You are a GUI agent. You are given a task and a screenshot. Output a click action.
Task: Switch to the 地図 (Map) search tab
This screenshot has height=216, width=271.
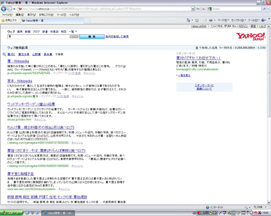pyautogui.click(x=64, y=32)
